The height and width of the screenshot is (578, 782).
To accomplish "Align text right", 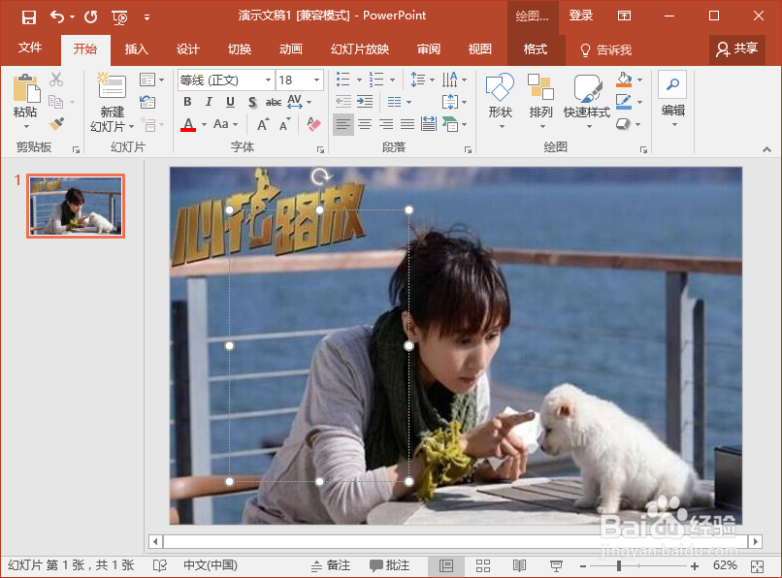I will (x=386, y=124).
